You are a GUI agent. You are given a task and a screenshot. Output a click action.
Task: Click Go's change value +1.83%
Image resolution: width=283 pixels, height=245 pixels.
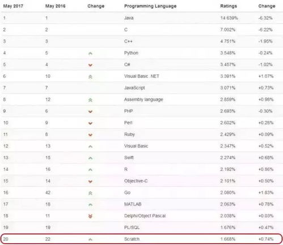pos(266,193)
